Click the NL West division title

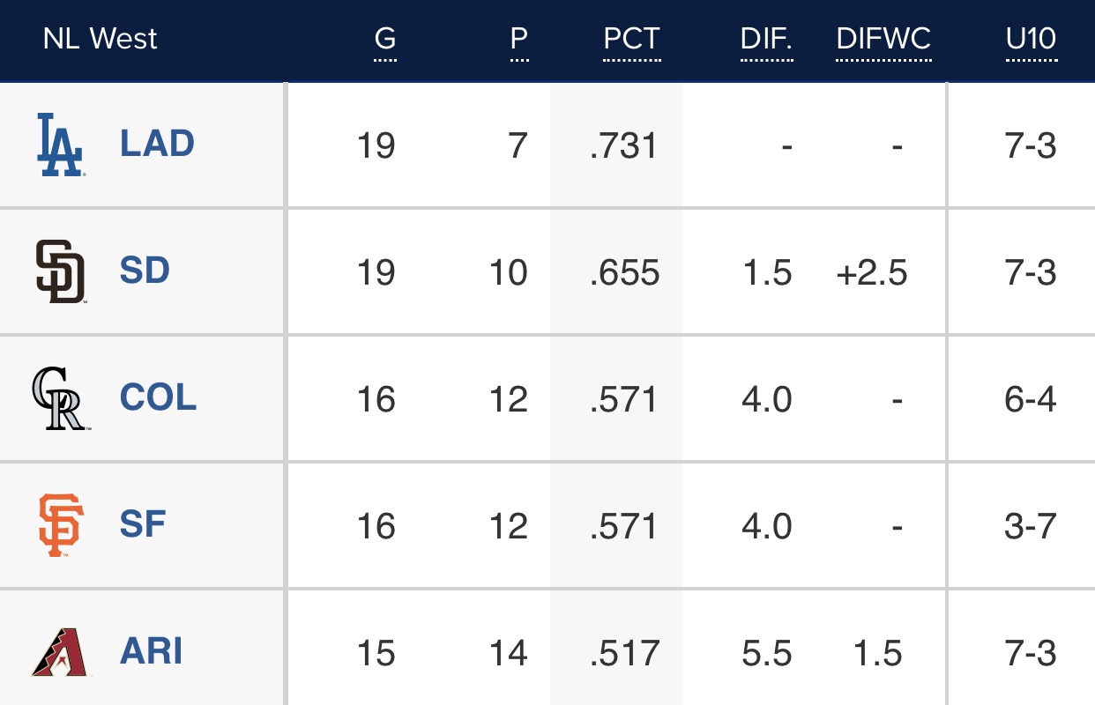(101, 40)
